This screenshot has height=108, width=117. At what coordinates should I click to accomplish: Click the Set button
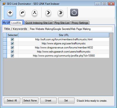click(66, 100)
